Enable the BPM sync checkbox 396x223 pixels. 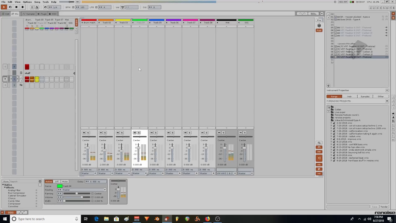click(73, 7)
